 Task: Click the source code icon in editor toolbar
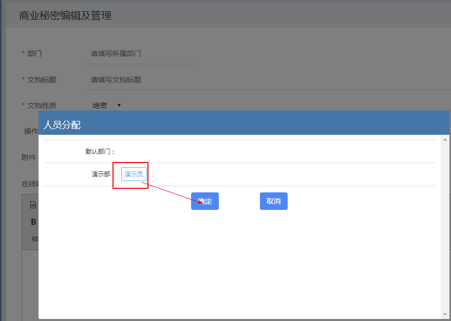pyautogui.click(x=33, y=205)
